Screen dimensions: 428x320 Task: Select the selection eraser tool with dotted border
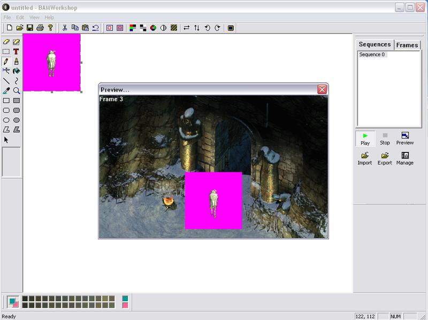pyautogui.click(x=17, y=42)
